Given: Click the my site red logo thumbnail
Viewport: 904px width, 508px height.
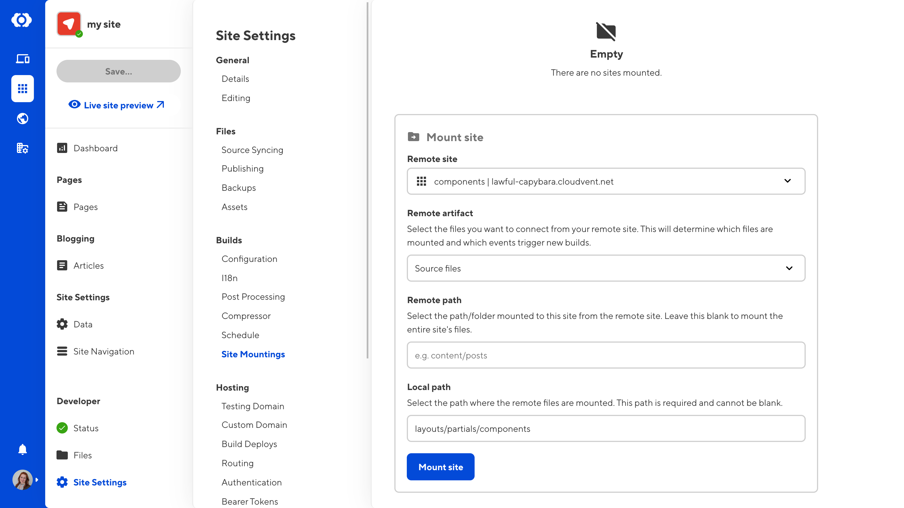Looking at the screenshot, I should click(x=69, y=24).
